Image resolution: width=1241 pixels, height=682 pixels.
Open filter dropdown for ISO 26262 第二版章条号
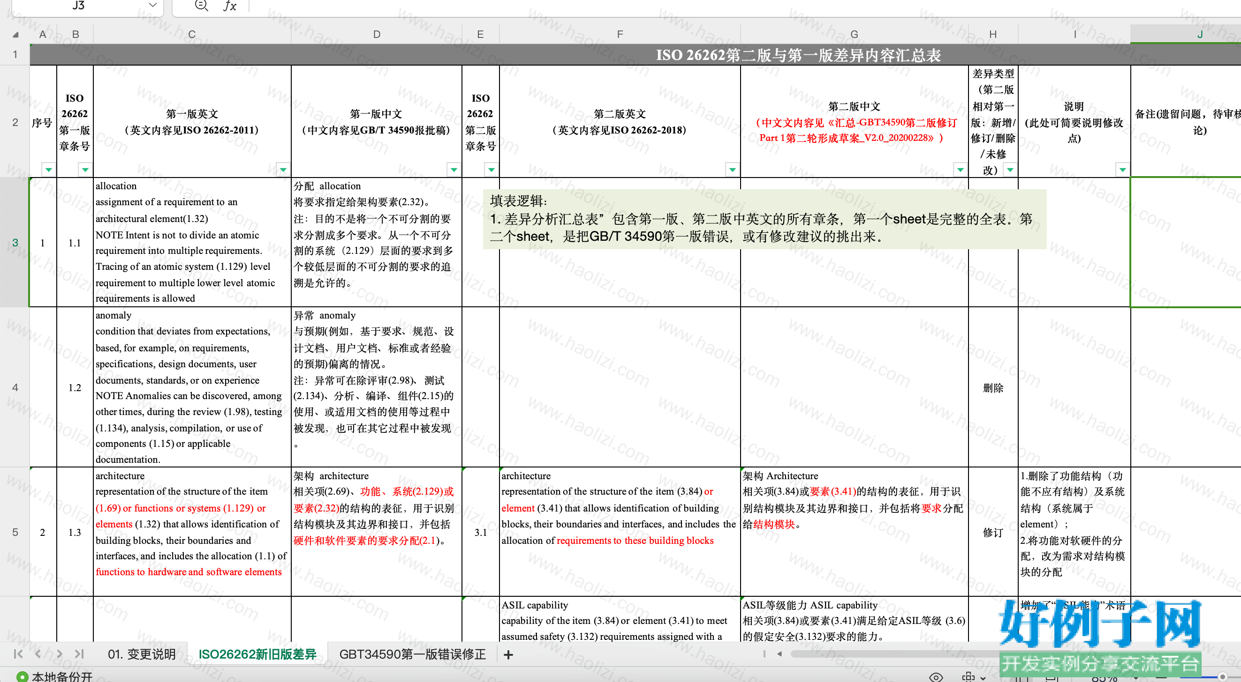tap(492, 170)
